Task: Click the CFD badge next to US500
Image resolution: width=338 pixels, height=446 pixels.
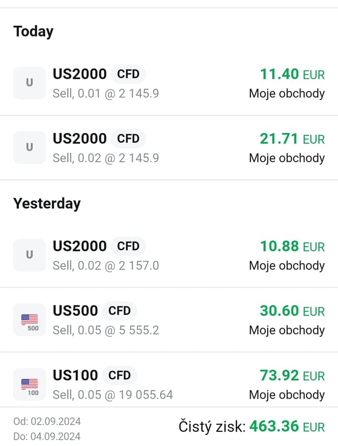Action: [119, 311]
